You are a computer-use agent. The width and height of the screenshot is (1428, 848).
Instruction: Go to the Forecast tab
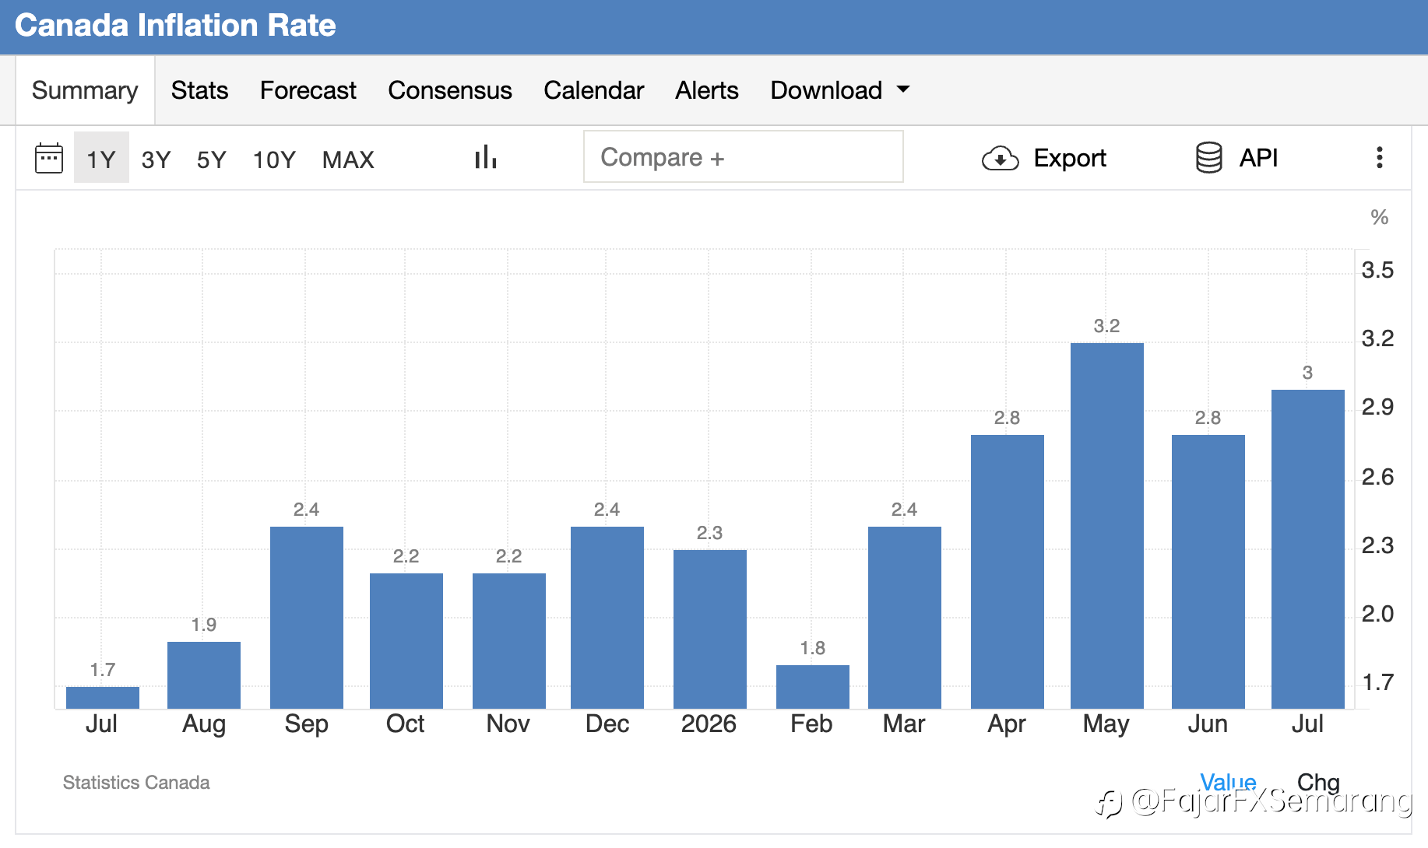pos(308,90)
